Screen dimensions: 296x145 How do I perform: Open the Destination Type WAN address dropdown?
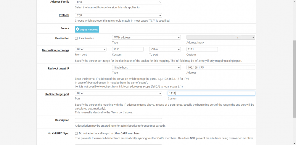tap(146, 37)
